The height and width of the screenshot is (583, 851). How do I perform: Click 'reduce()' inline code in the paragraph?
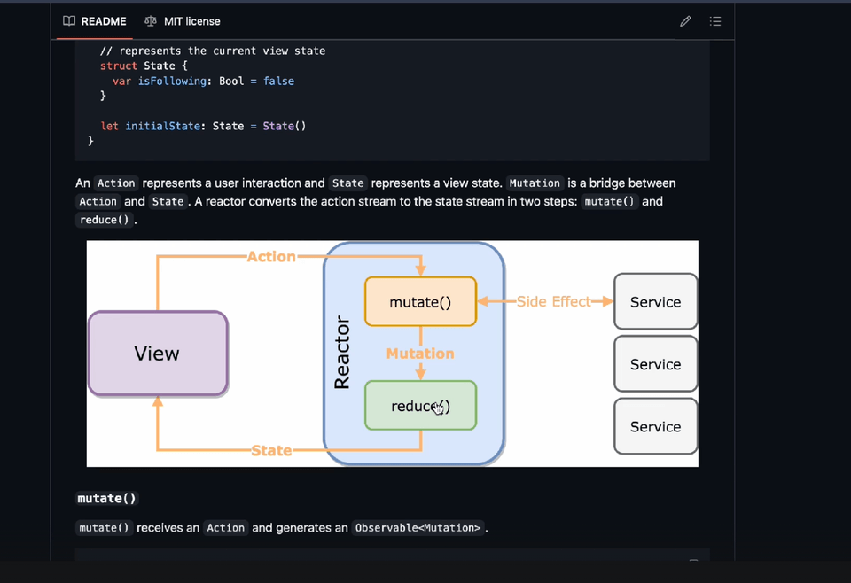point(105,220)
